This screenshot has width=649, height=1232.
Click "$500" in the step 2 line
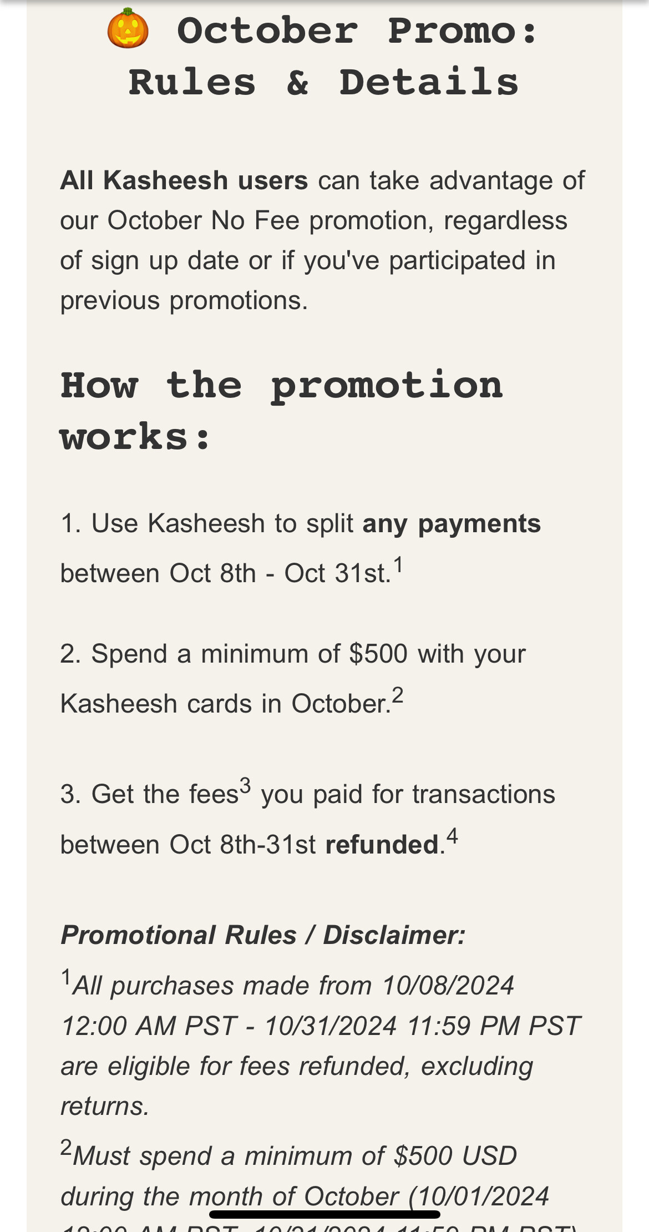[378, 654]
